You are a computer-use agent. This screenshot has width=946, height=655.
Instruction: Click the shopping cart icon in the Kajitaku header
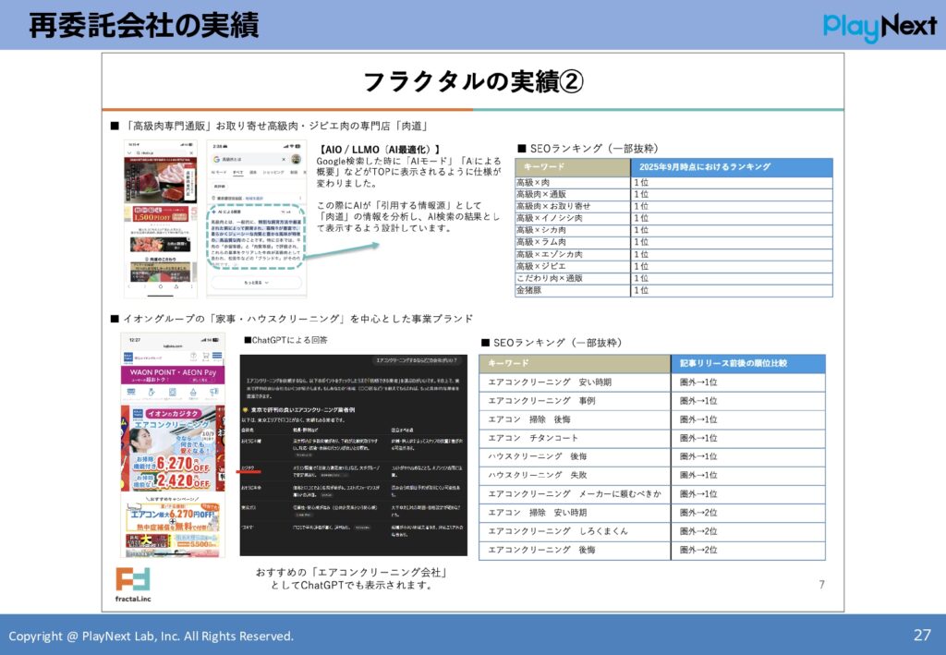point(205,357)
